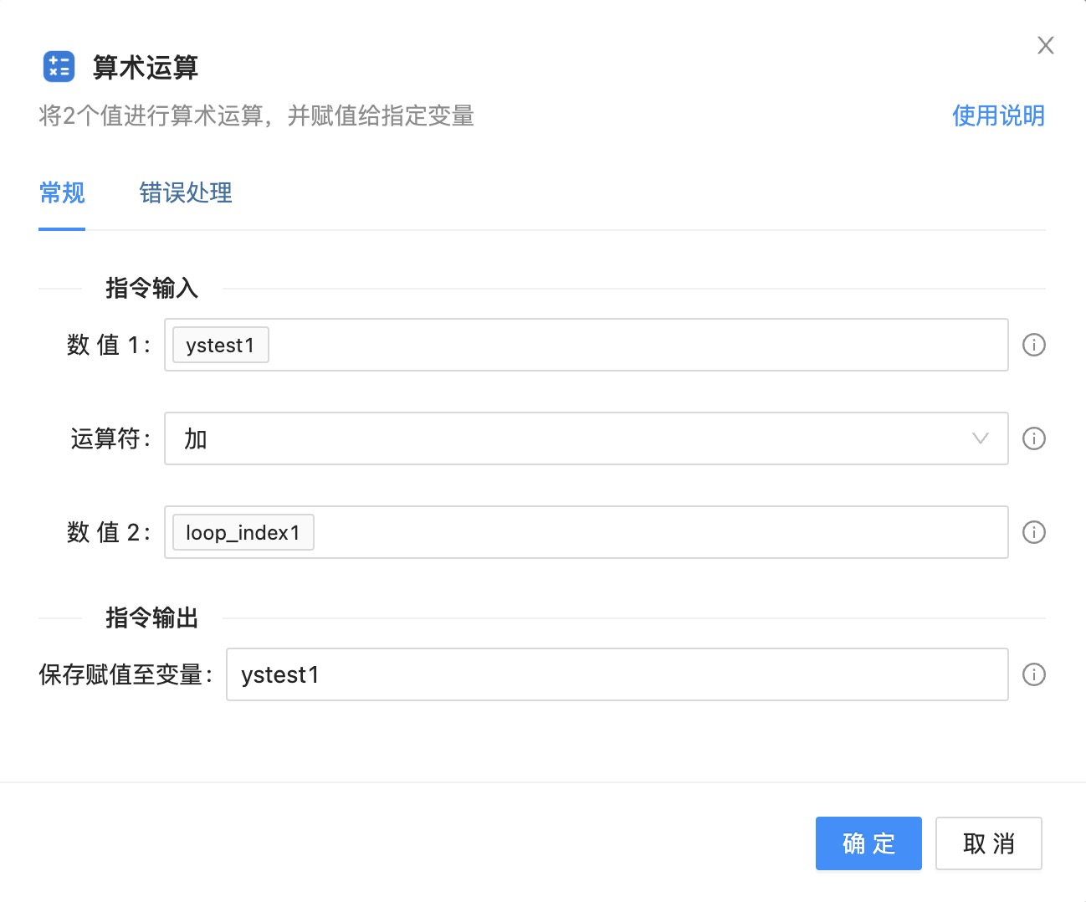This screenshot has height=902, width=1086.
Task: Switch to the 常规 tab
Action: 62,193
